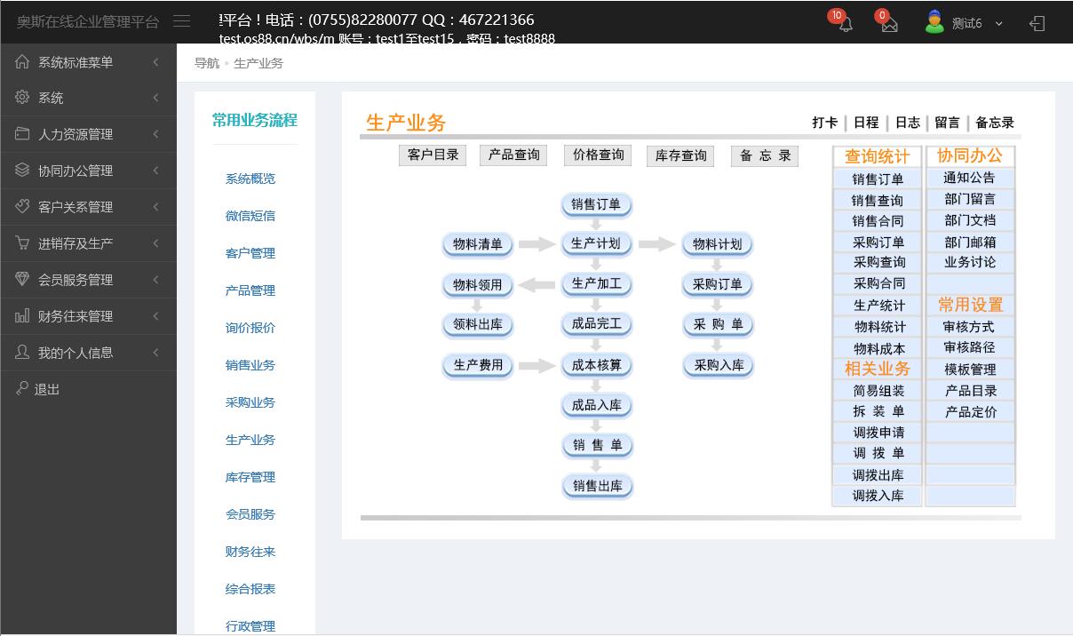Screen dimensions: 1073x636
Task: Open the 价格查询 button
Action: coord(599,155)
